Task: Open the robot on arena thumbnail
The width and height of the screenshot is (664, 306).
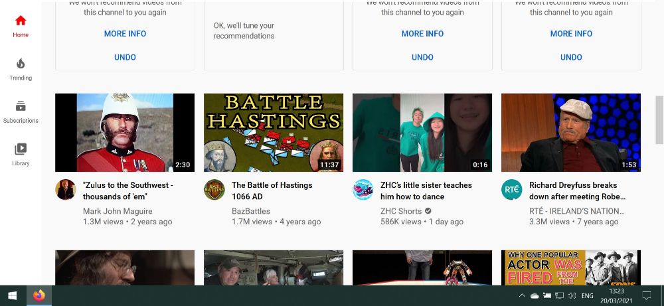Action: pyautogui.click(x=422, y=268)
